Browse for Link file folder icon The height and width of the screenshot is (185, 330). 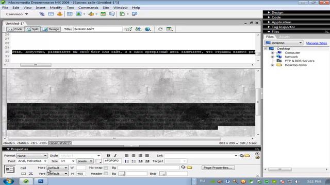[x=247, y=156]
